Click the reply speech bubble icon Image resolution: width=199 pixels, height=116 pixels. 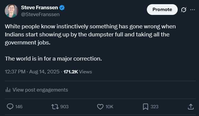pyautogui.click(x=10, y=106)
